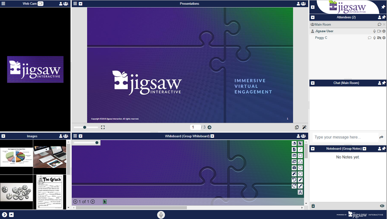Toggle Peggy C's microphone
Viewport: 387px width, 219px height.
[x=374, y=38]
